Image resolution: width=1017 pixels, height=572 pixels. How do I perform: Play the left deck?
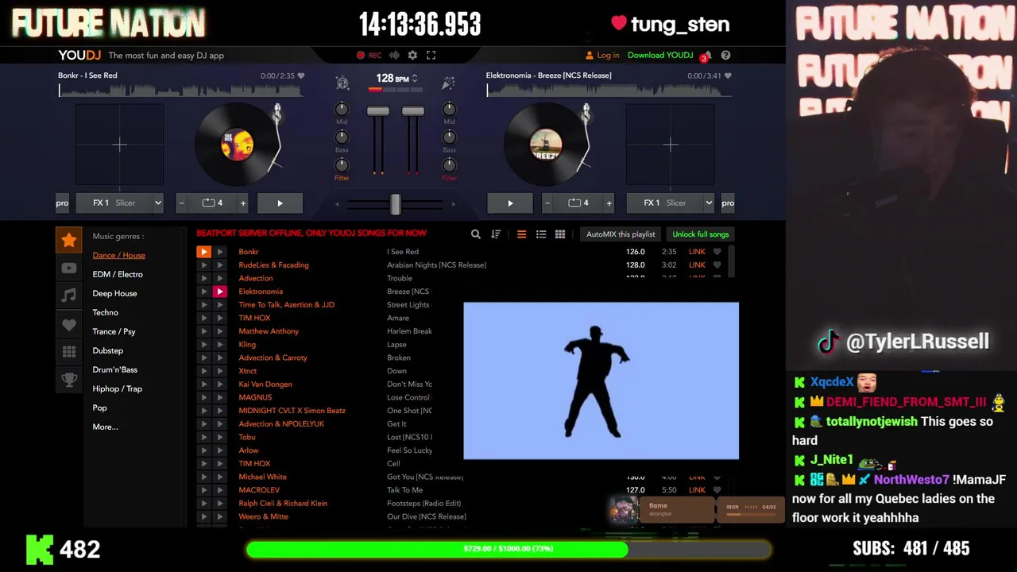[x=280, y=203]
